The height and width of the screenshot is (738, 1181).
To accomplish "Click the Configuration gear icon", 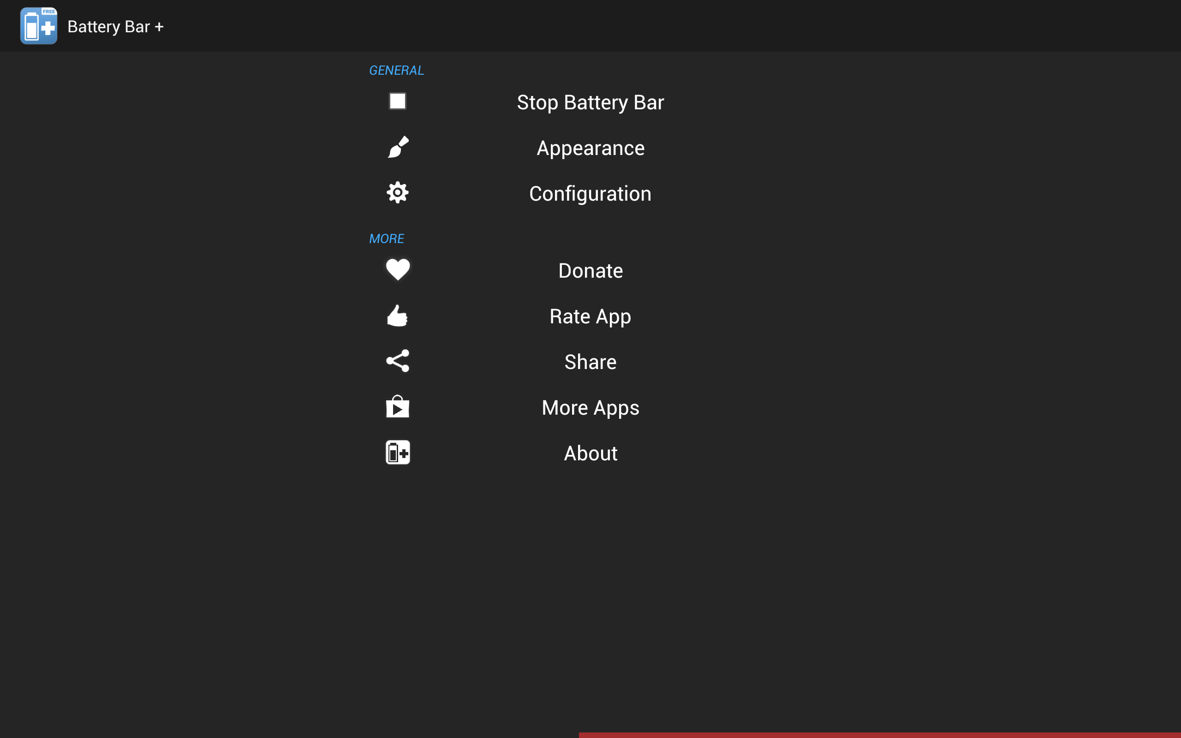I will point(397,193).
